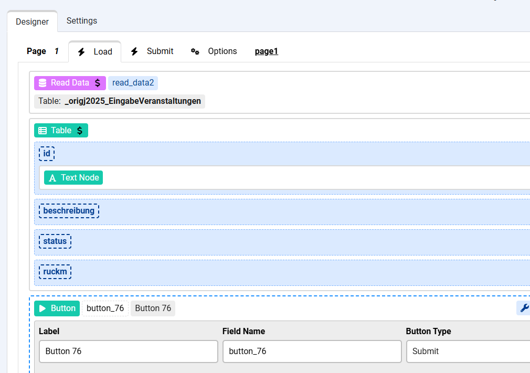The height and width of the screenshot is (373, 530).
Task: Click the dollar sign on Table badge
Action: coord(79,131)
